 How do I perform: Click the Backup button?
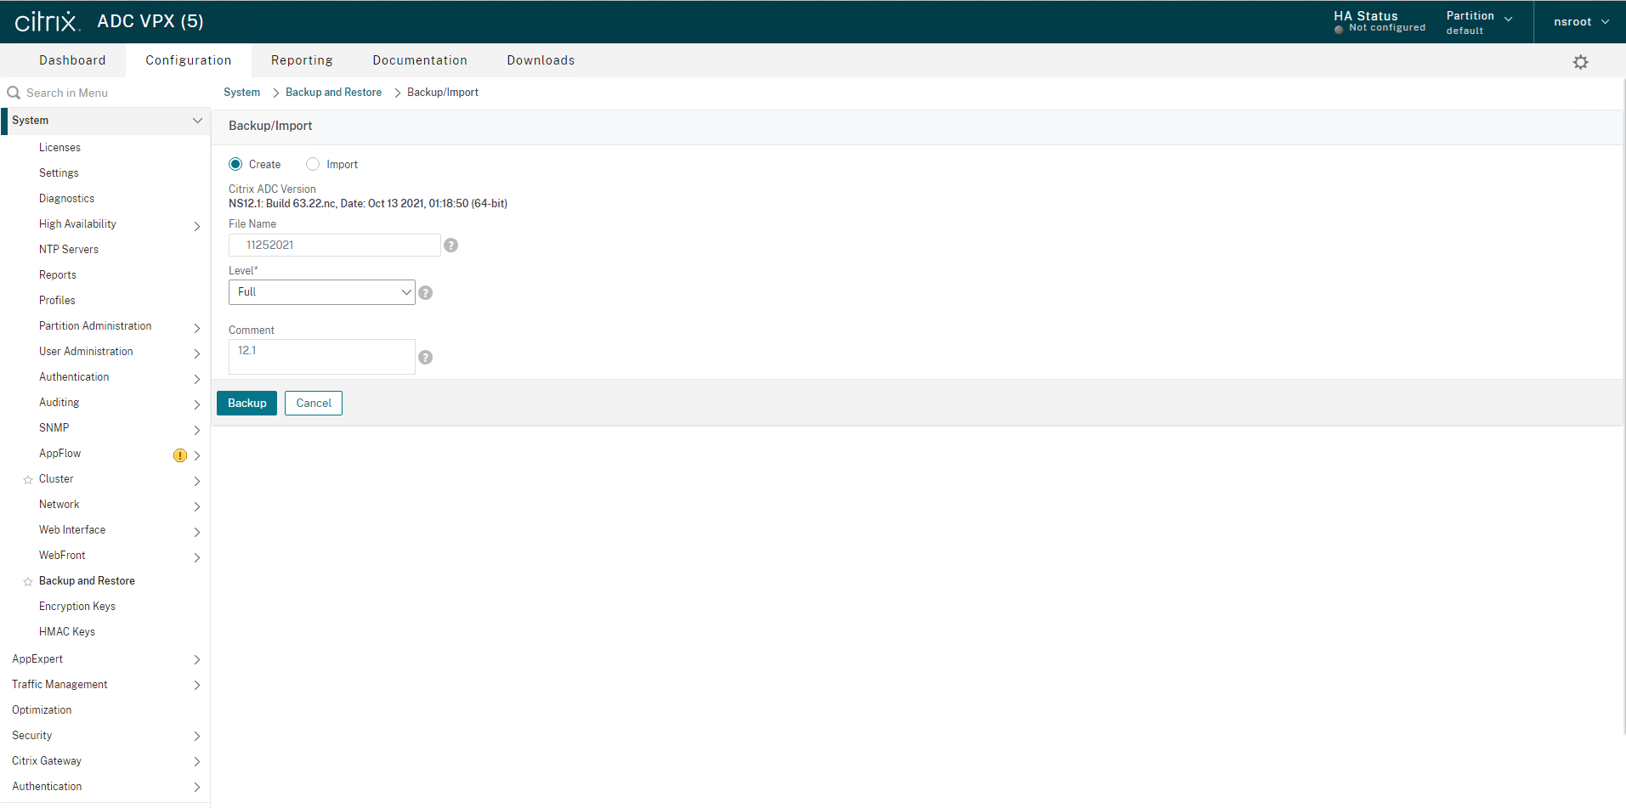tap(246, 404)
